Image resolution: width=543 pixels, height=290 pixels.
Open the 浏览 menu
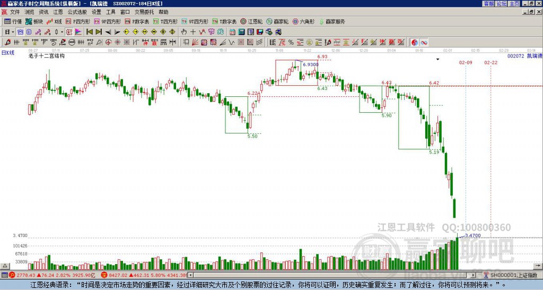(29, 12)
